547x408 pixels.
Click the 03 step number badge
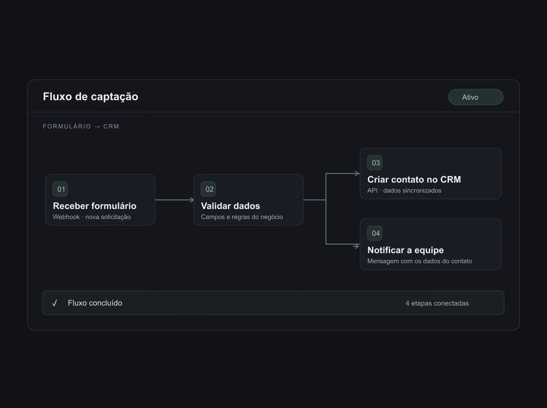point(375,163)
